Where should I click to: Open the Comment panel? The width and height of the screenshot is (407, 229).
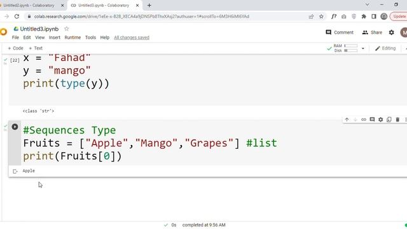click(x=340, y=32)
